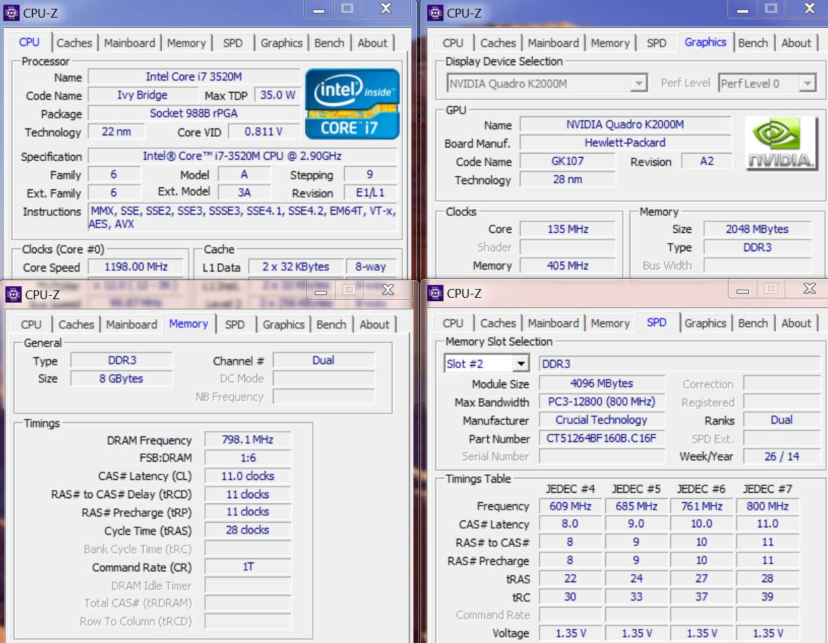This screenshot has width=828, height=643.
Task: Switch to the Graphics tab in the Memory window
Action: coord(284,324)
